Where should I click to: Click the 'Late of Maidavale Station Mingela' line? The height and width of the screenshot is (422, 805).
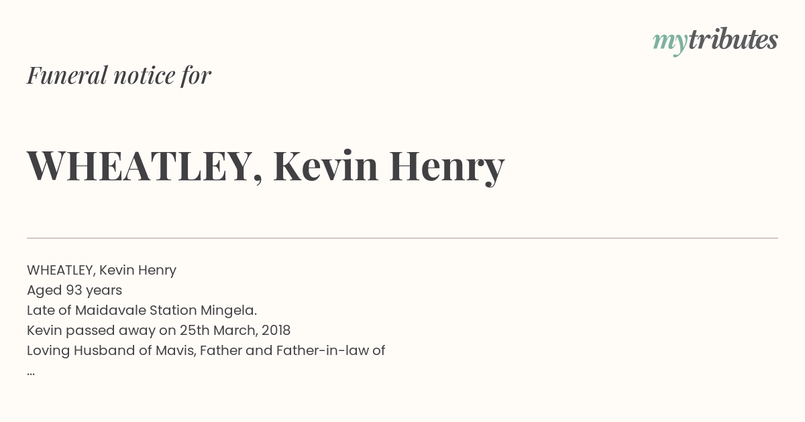pyautogui.click(x=142, y=310)
